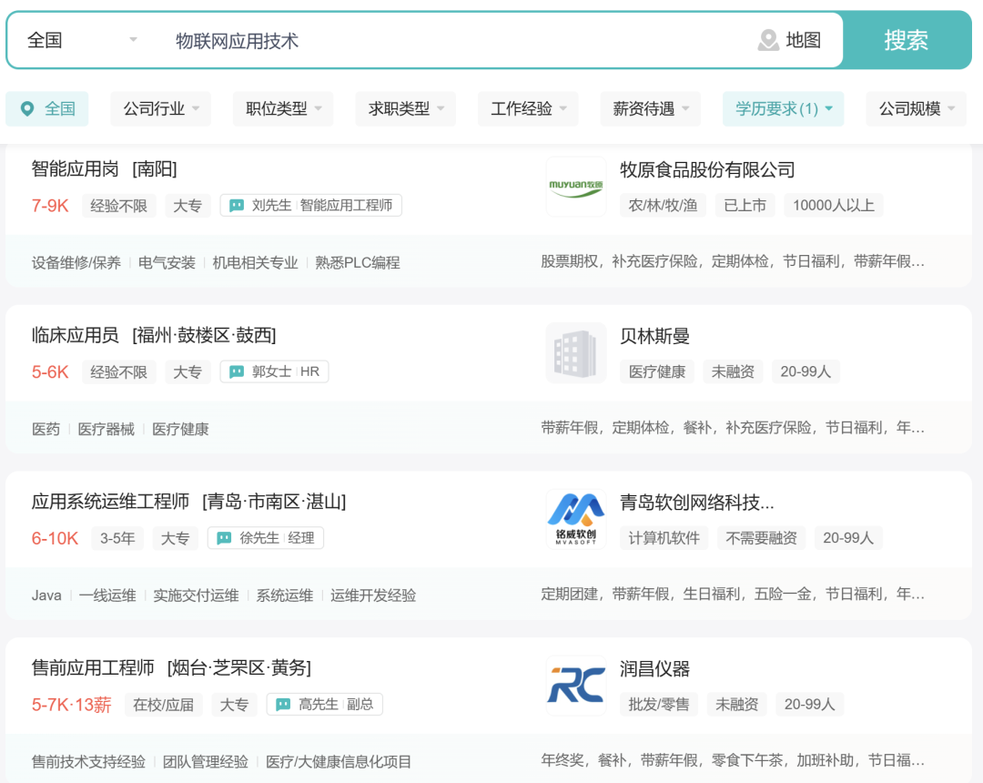Contact recruiter 徐先生 经理
The width and height of the screenshot is (983, 783).
tap(266, 538)
